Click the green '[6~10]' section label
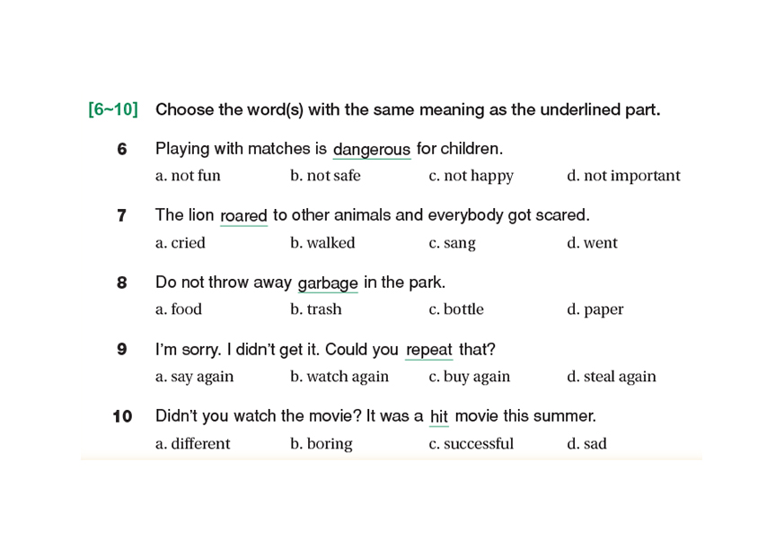The image size is (784, 549). 113,109
